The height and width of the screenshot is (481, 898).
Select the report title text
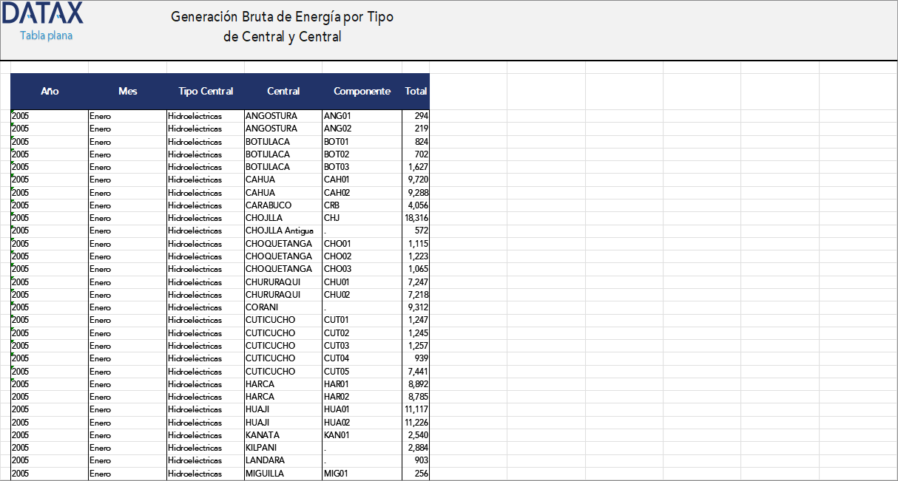point(282,27)
